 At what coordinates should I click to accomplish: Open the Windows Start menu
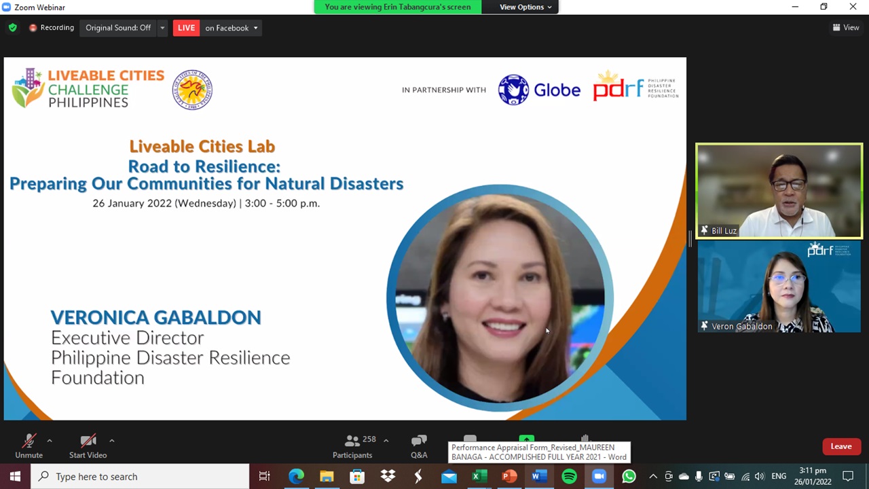[15, 476]
